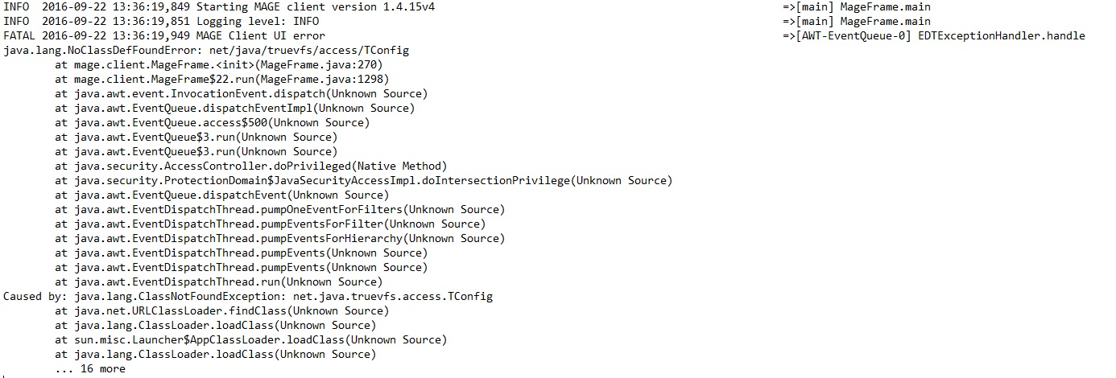Click the pumpEventsForFilter stack frame

tap(270, 224)
